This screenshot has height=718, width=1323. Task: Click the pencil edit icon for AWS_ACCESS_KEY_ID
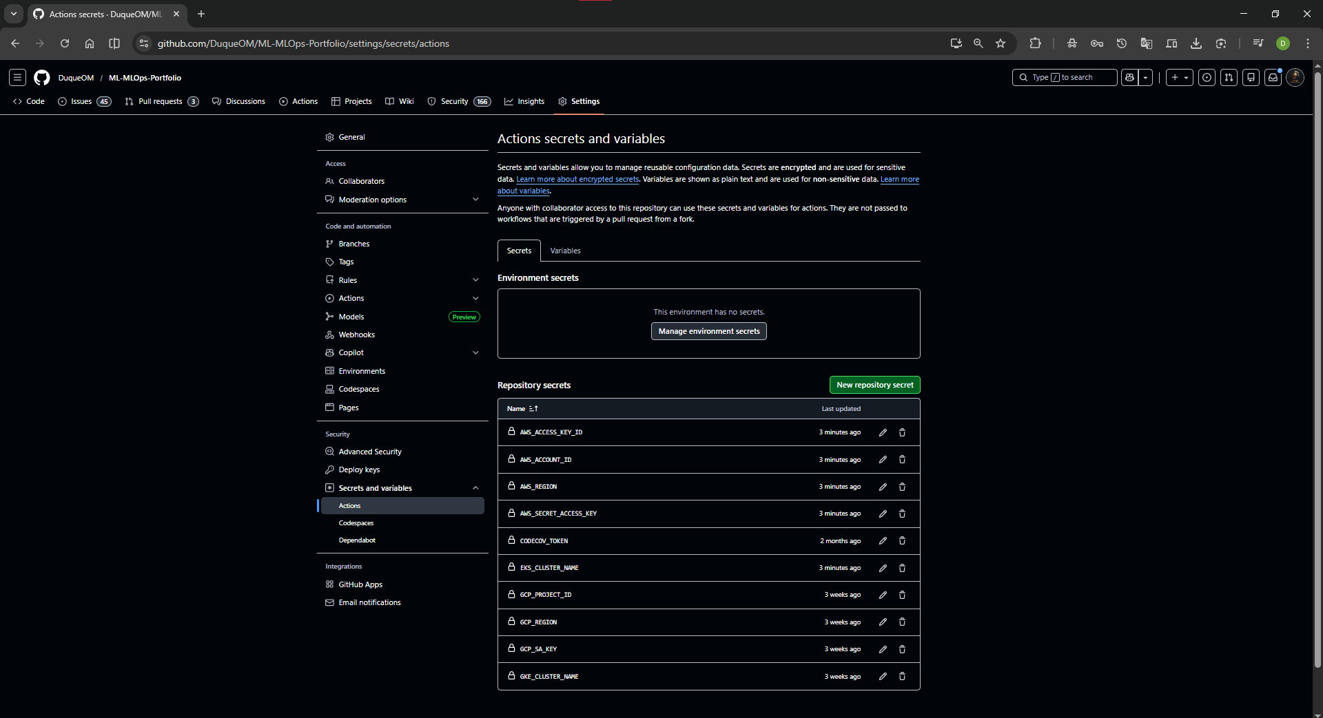(x=883, y=432)
